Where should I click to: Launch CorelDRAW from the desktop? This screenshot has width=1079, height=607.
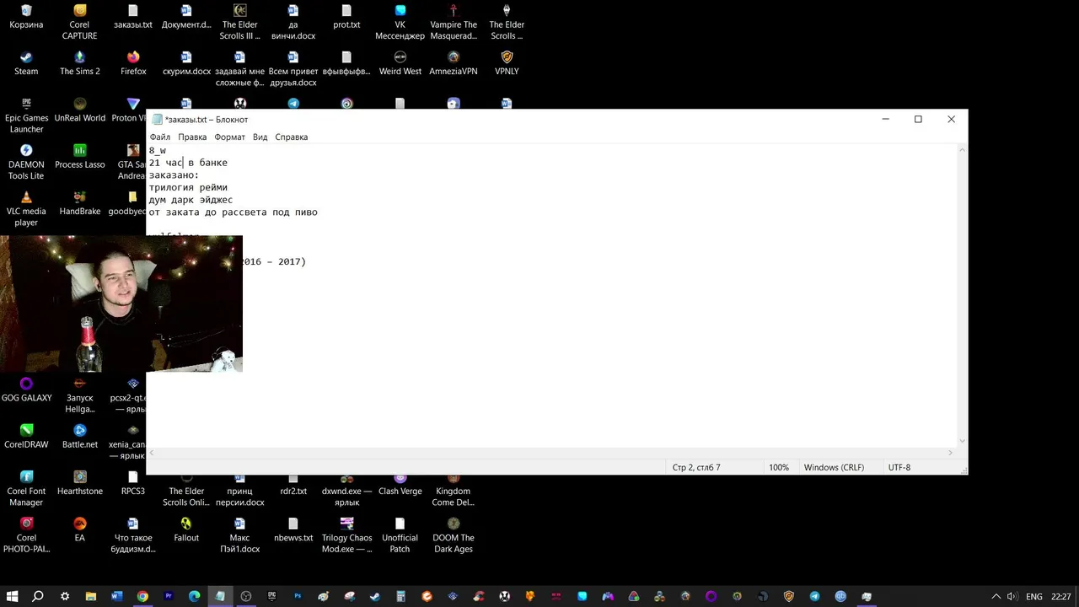coord(26,437)
